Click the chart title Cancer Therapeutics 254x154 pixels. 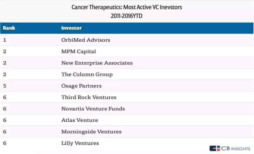coord(127,7)
